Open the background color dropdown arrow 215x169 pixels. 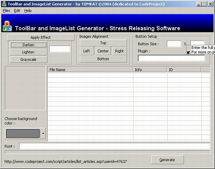point(43,134)
